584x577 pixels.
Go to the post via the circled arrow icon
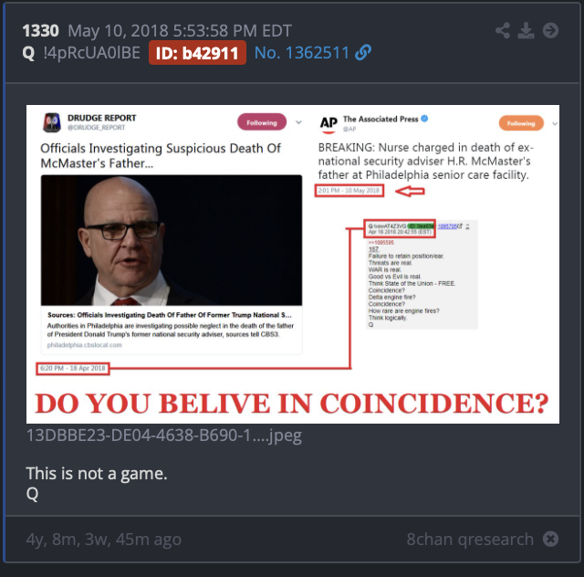tap(550, 30)
